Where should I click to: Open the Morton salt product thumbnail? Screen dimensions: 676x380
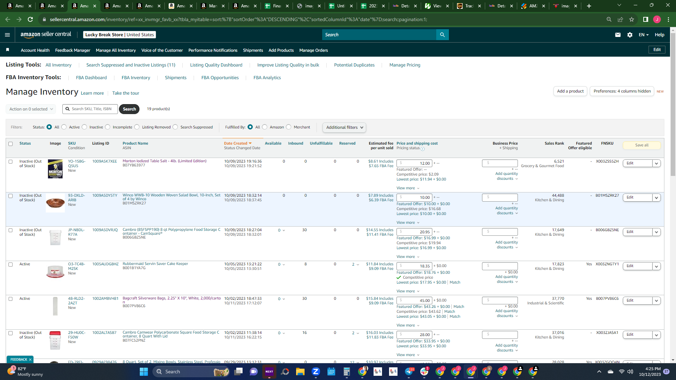tap(55, 169)
